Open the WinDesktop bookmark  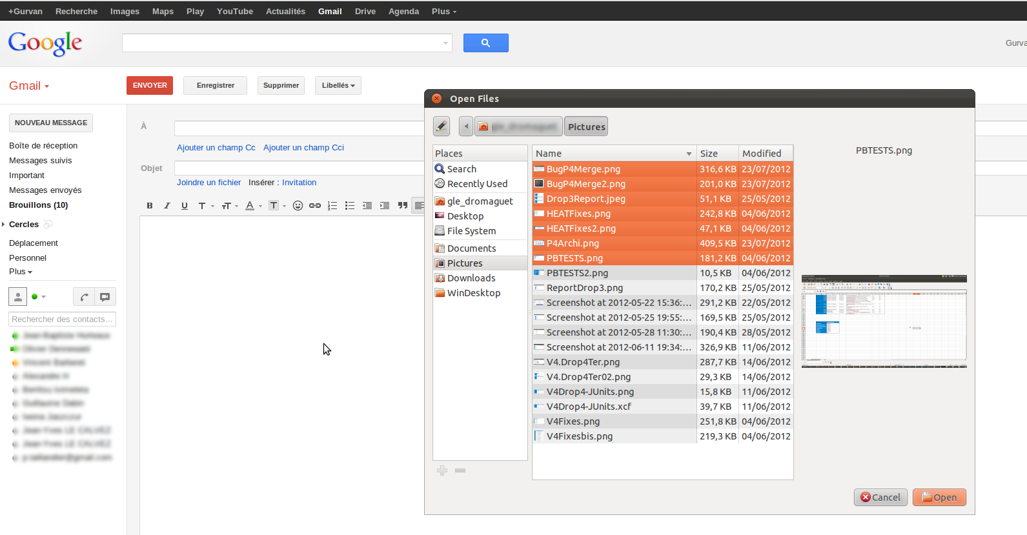480,293
